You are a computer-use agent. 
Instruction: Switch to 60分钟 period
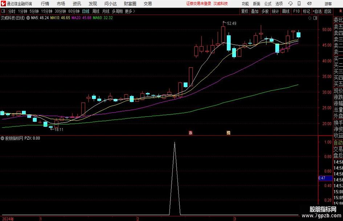point(74,11)
